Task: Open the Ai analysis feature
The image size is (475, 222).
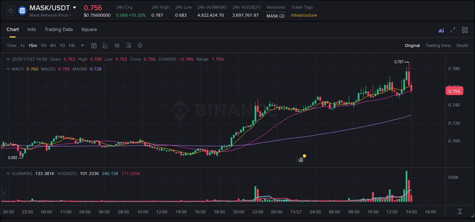Action: (x=441, y=30)
